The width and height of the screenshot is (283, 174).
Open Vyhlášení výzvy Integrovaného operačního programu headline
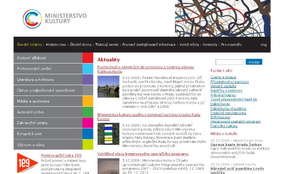pyautogui.click(x=143, y=154)
